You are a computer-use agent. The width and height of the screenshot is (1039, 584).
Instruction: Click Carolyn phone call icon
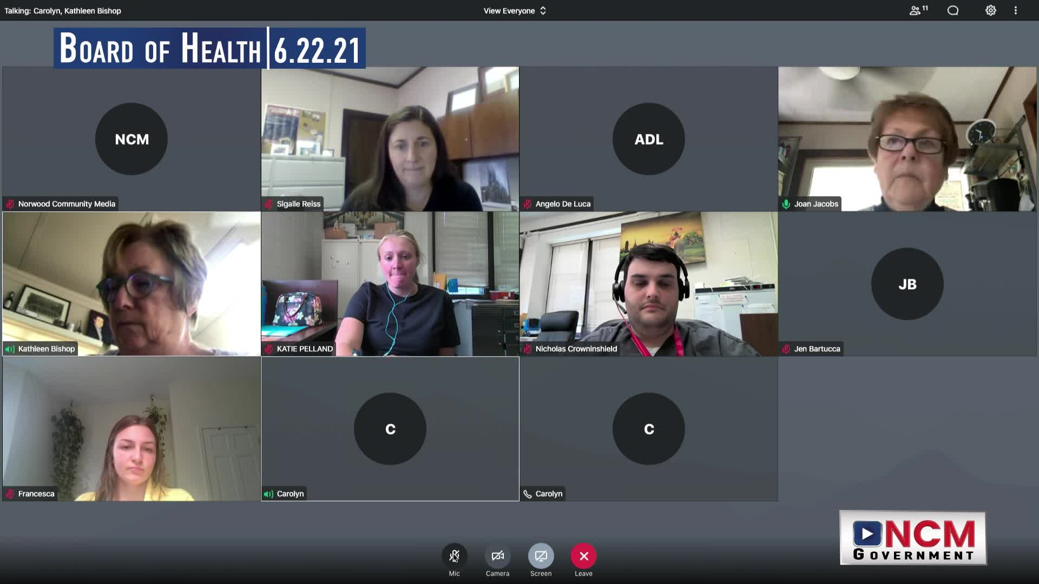(528, 494)
